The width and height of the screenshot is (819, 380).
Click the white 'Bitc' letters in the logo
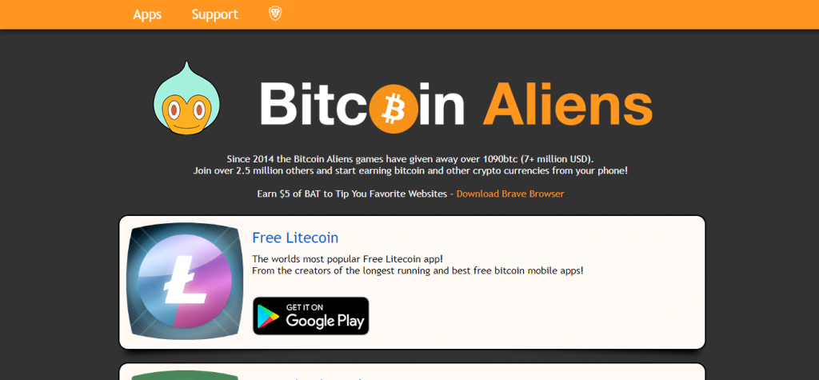[x=313, y=103]
